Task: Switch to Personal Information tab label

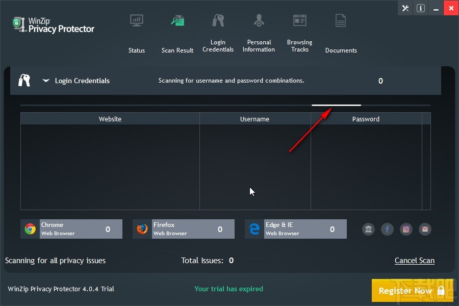Action: click(x=259, y=46)
